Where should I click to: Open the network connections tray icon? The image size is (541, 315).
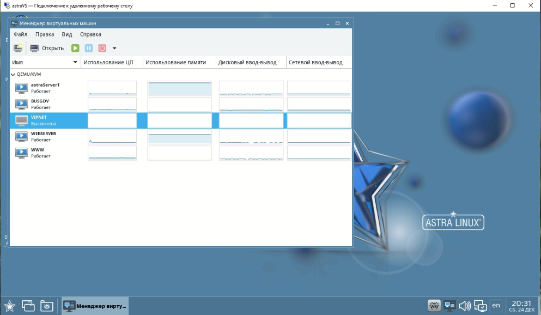(x=480, y=306)
